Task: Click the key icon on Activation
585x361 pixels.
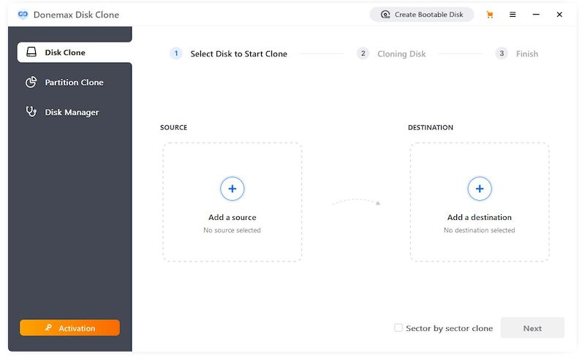Action: 48,328
